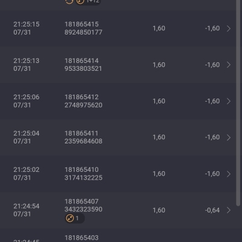This screenshot has height=242, width=242.
Task: Select transaction number 181865414
Action: pyautogui.click(x=82, y=60)
